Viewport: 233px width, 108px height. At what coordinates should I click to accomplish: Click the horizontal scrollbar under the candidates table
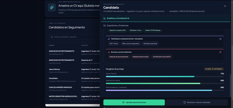click(73, 105)
